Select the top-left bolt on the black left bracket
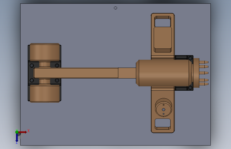231x149 pixels. (32, 65)
